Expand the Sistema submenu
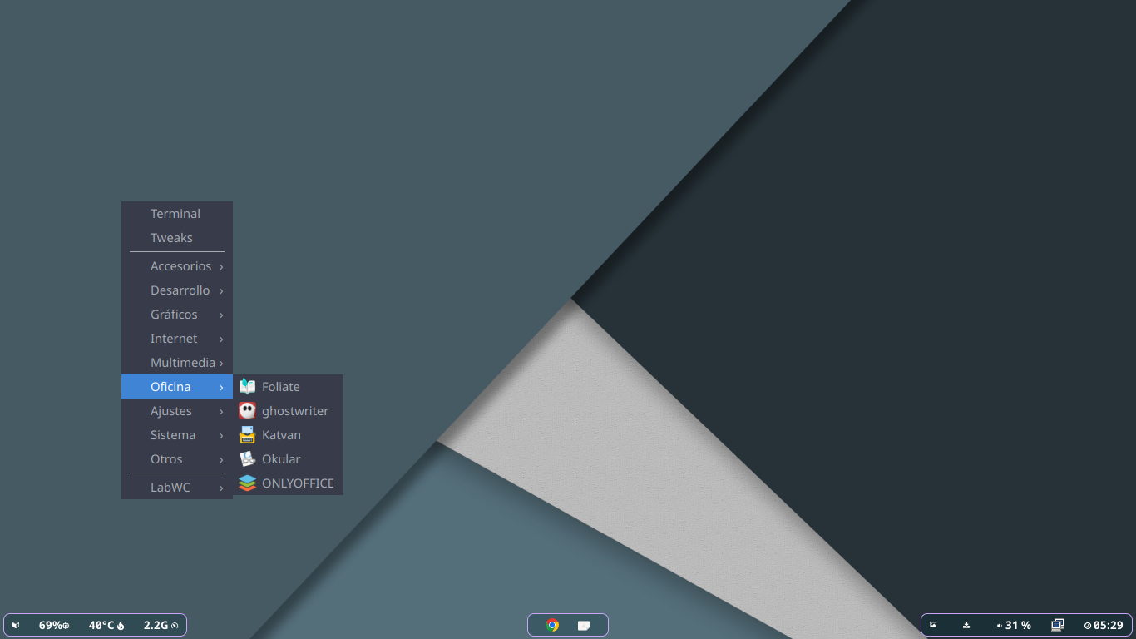 tap(177, 435)
